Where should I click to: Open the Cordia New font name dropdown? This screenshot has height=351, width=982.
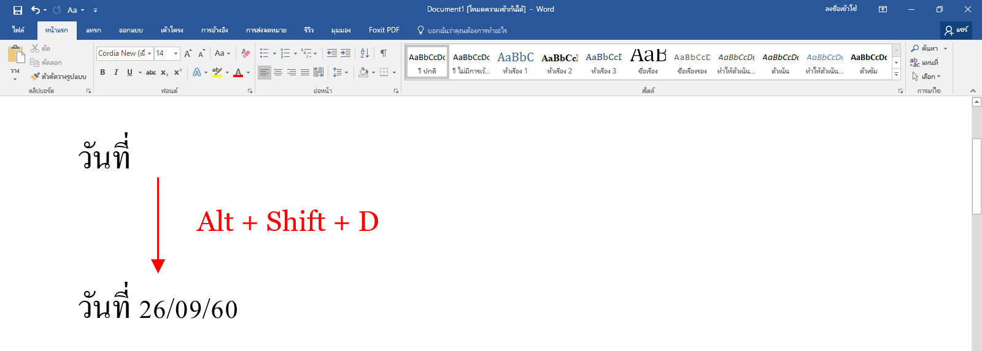pyautogui.click(x=149, y=53)
